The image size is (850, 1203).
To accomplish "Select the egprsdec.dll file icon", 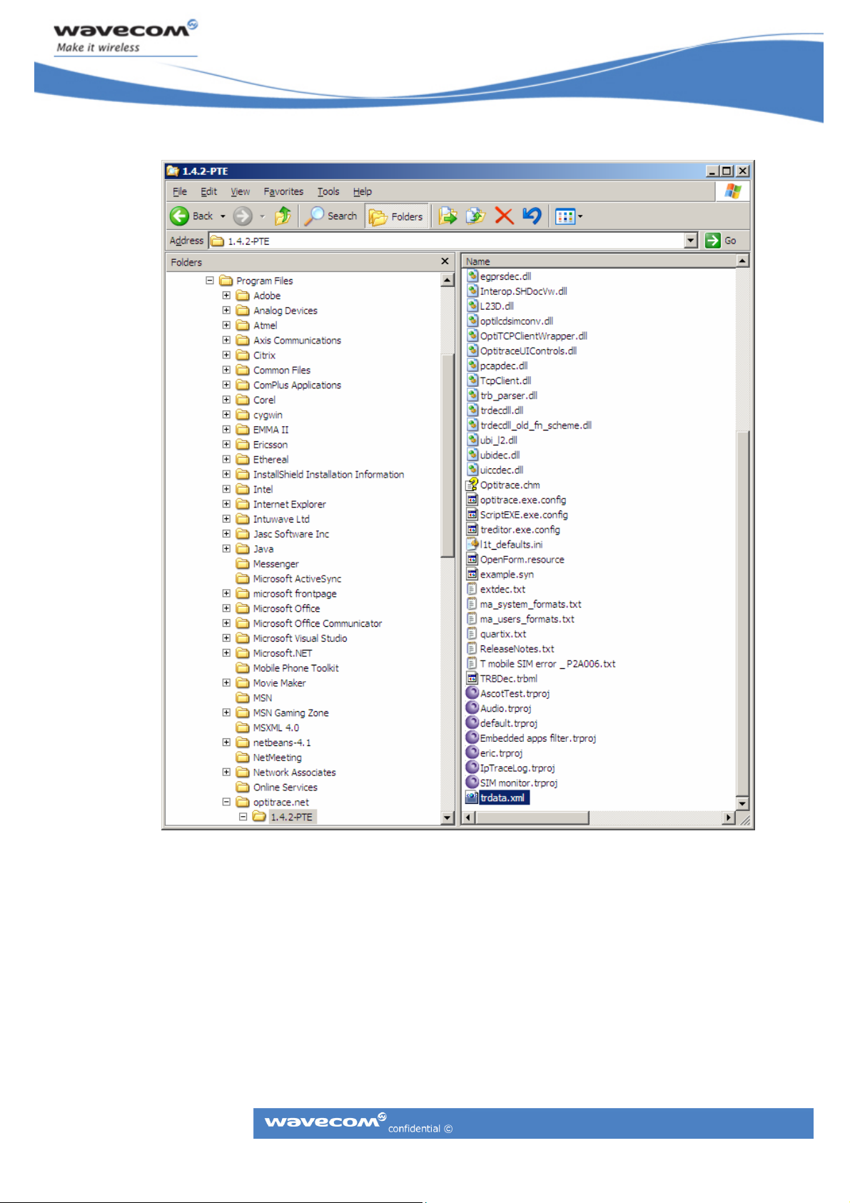I will tap(472, 276).
